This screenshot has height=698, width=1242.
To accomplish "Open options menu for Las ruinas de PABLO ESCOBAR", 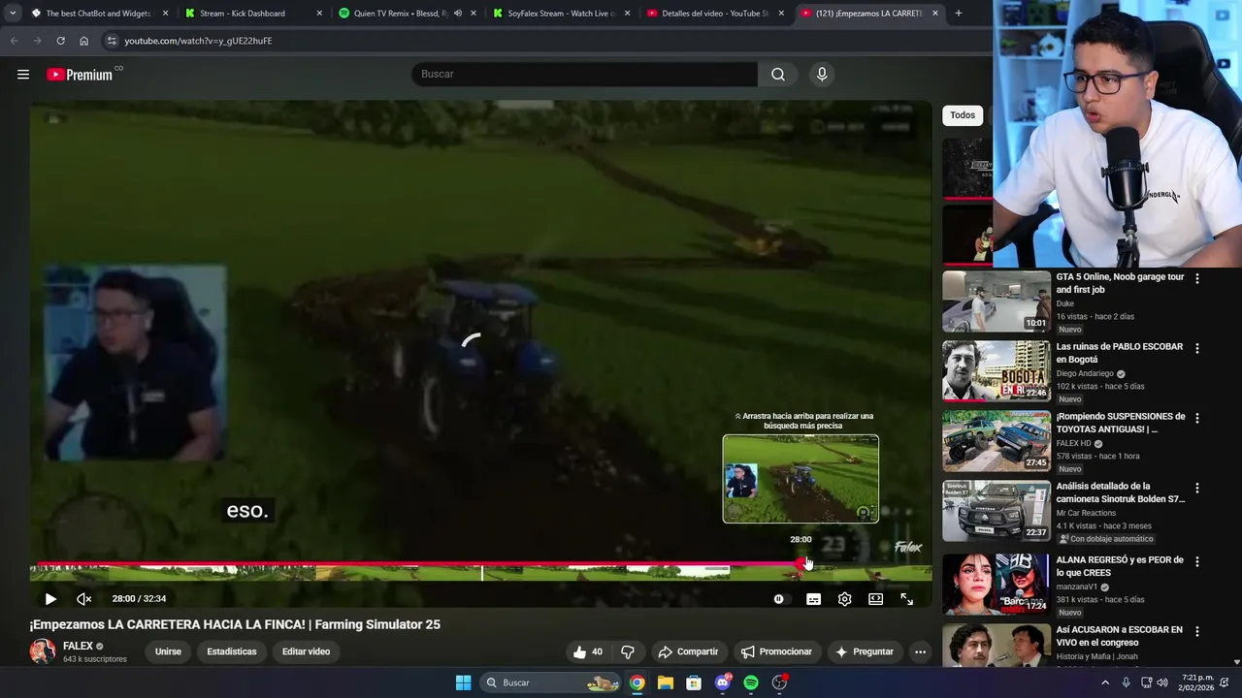I will point(1196,348).
